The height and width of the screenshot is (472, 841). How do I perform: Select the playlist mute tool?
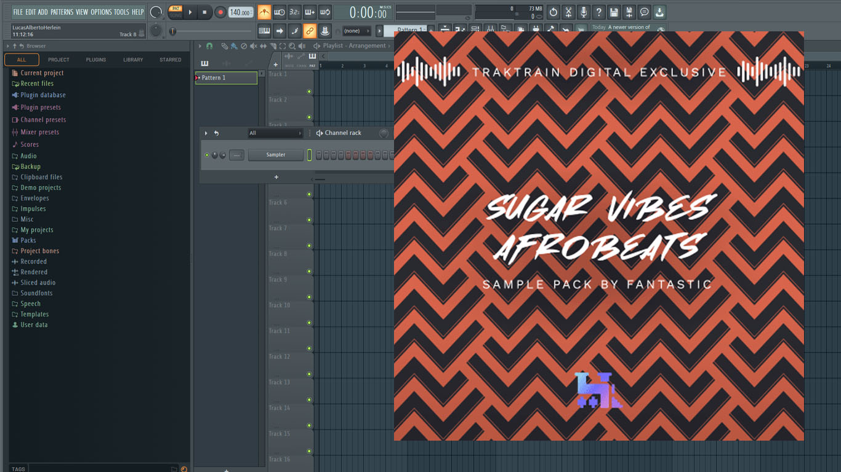[253, 46]
